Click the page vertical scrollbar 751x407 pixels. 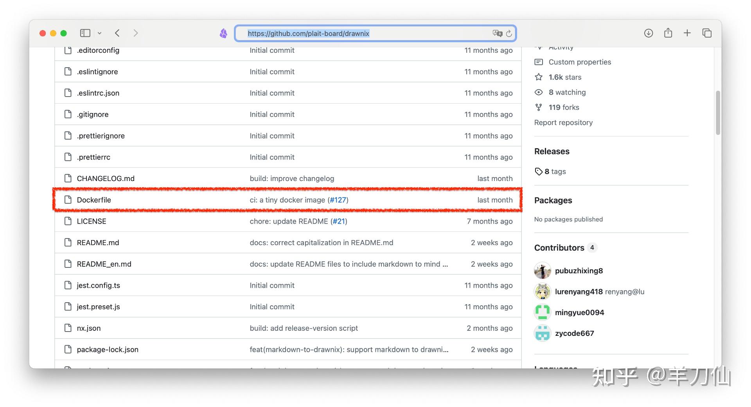click(x=718, y=113)
